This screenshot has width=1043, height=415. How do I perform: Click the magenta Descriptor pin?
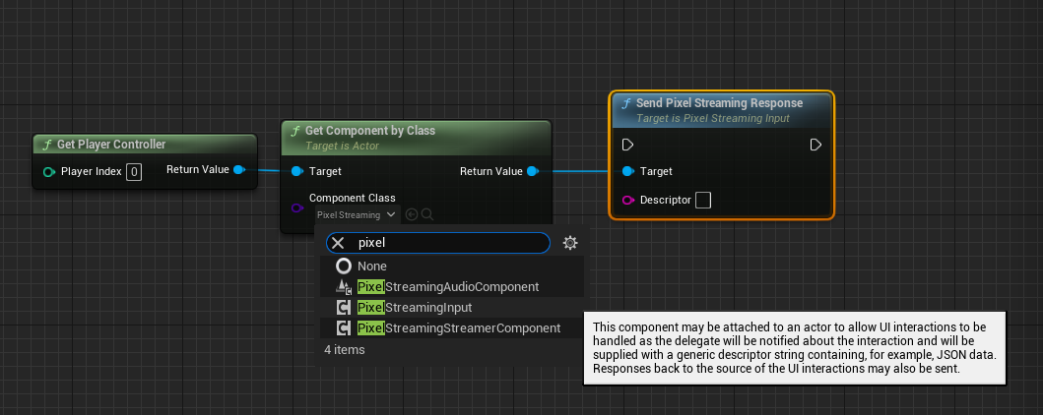pos(628,201)
